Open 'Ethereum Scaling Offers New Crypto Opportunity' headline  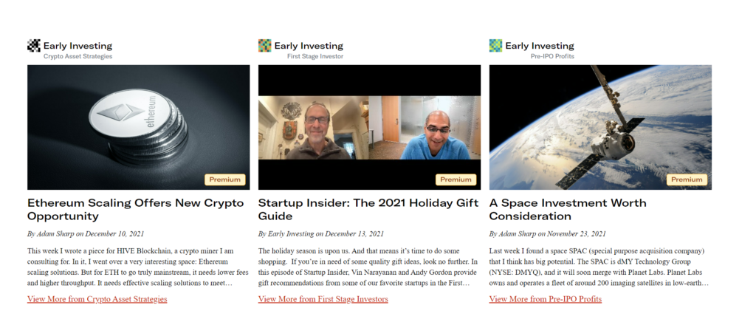click(136, 209)
